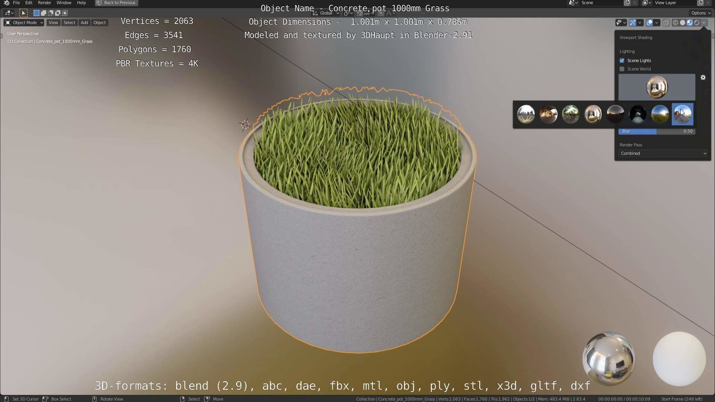Expand the overlays settings dropdown arrow
Image resolution: width=715 pixels, height=402 pixels.
pyautogui.click(x=657, y=23)
